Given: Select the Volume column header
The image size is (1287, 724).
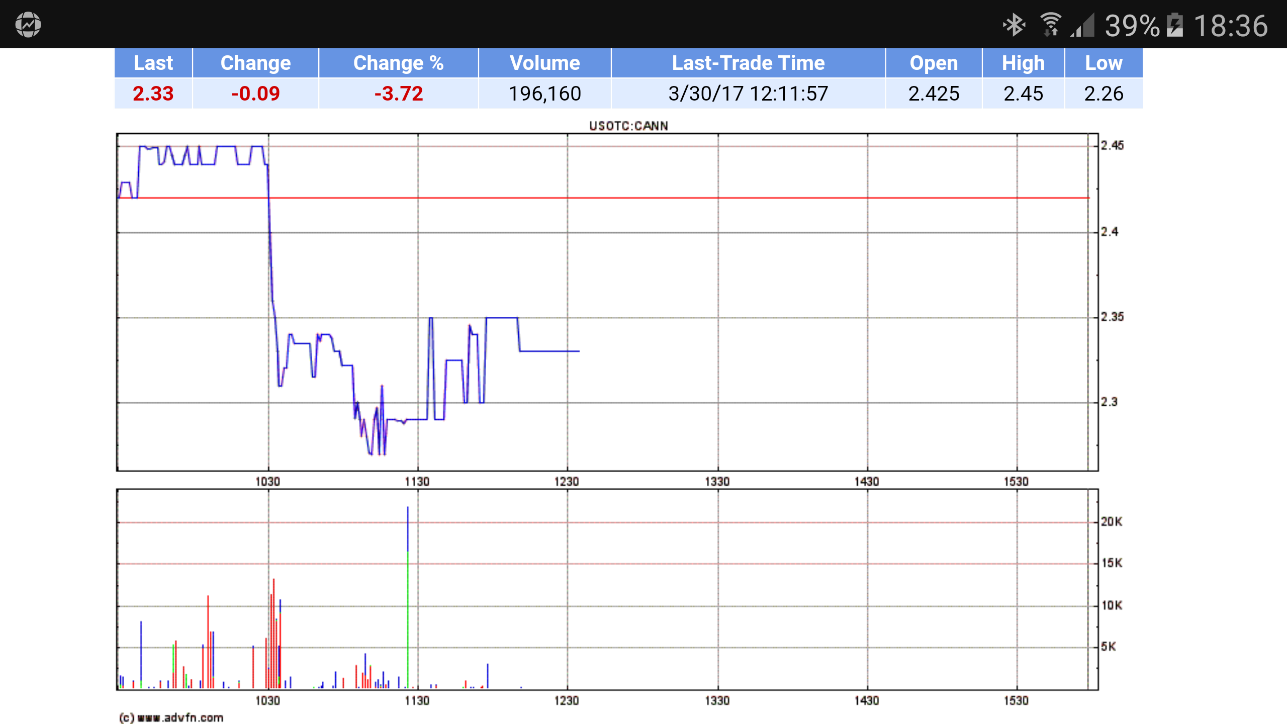Looking at the screenshot, I should pos(544,63).
